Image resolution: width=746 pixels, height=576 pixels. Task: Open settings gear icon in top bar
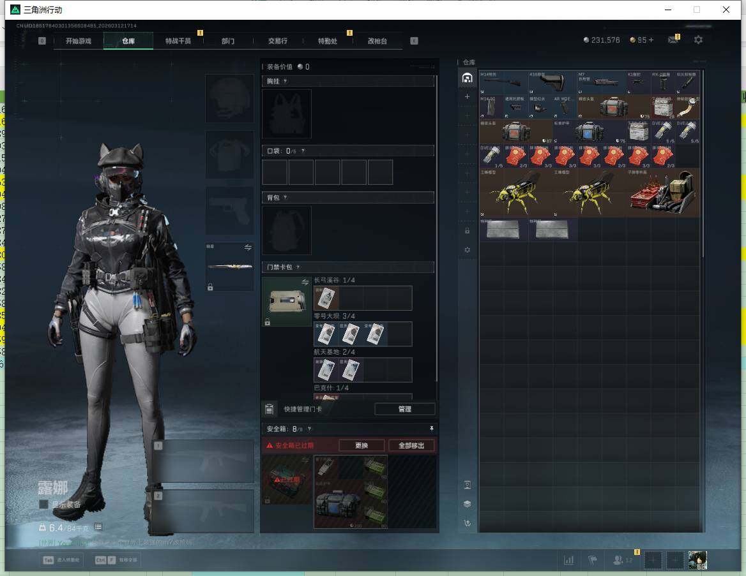point(698,40)
